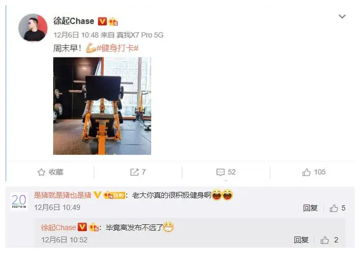Click the flexed bicep emoji in post
The image size is (360, 253).
point(91,48)
